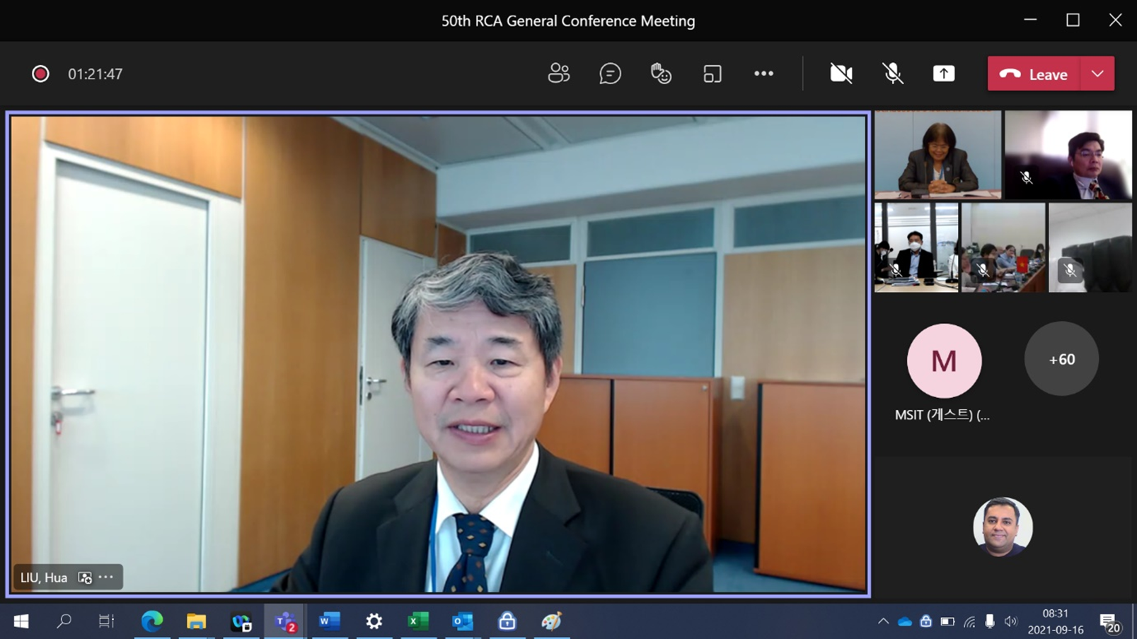Screen dimensions: 1137x639
Task: Open the volume control in system tray
Action: pos(1010,621)
